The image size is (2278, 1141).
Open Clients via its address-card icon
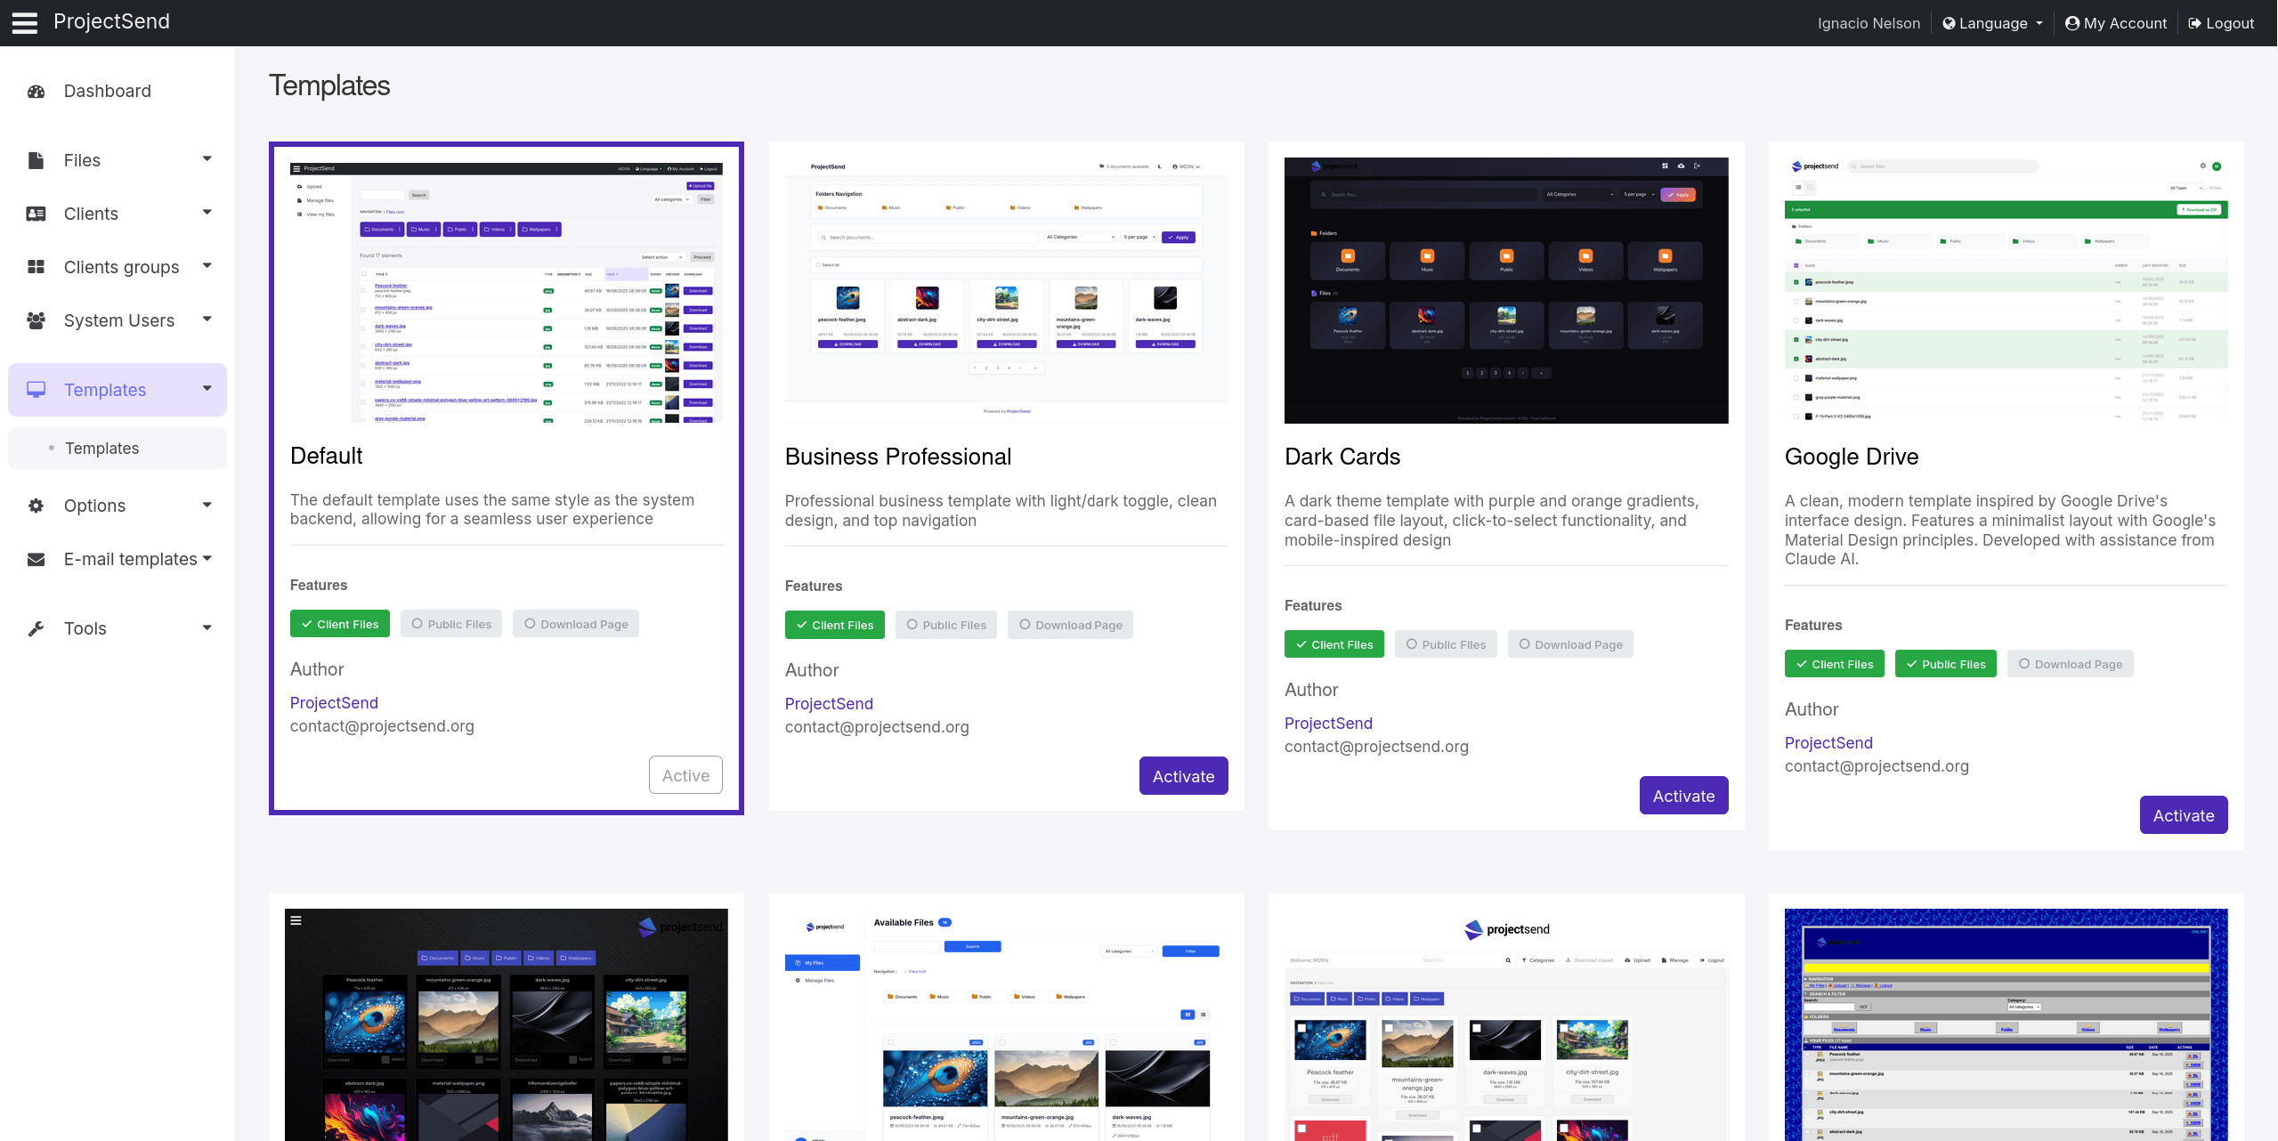[36, 214]
